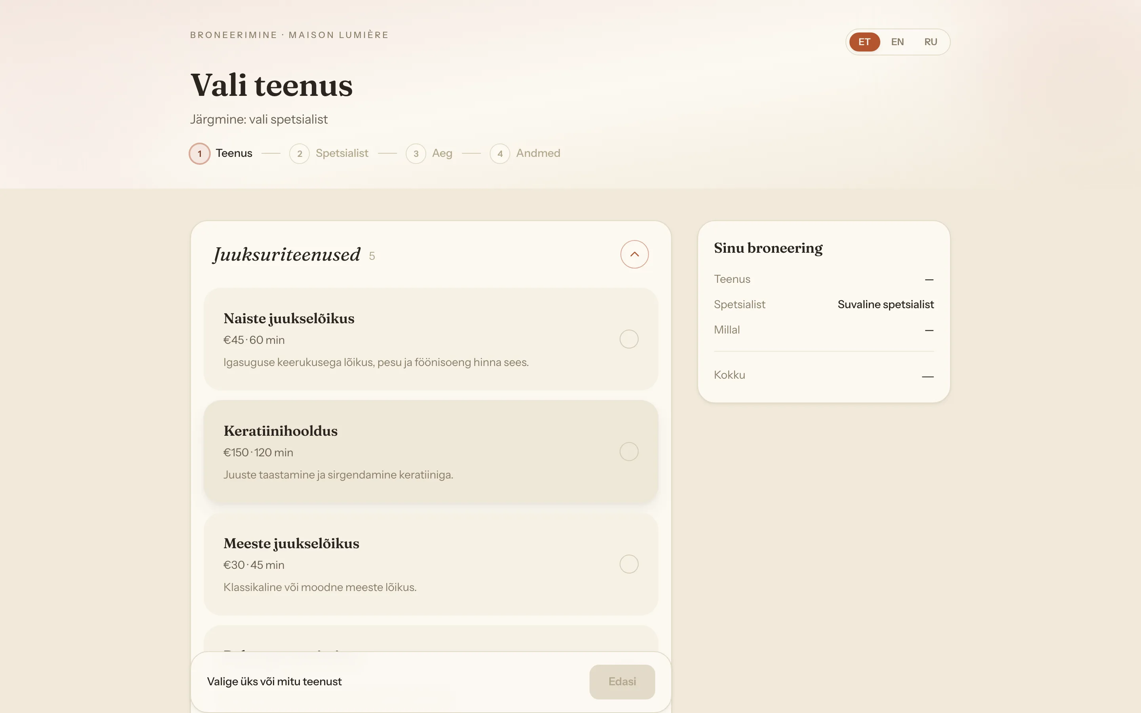The width and height of the screenshot is (1141, 713).
Task: Go to step 3 Aeg
Action: (429, 153)
